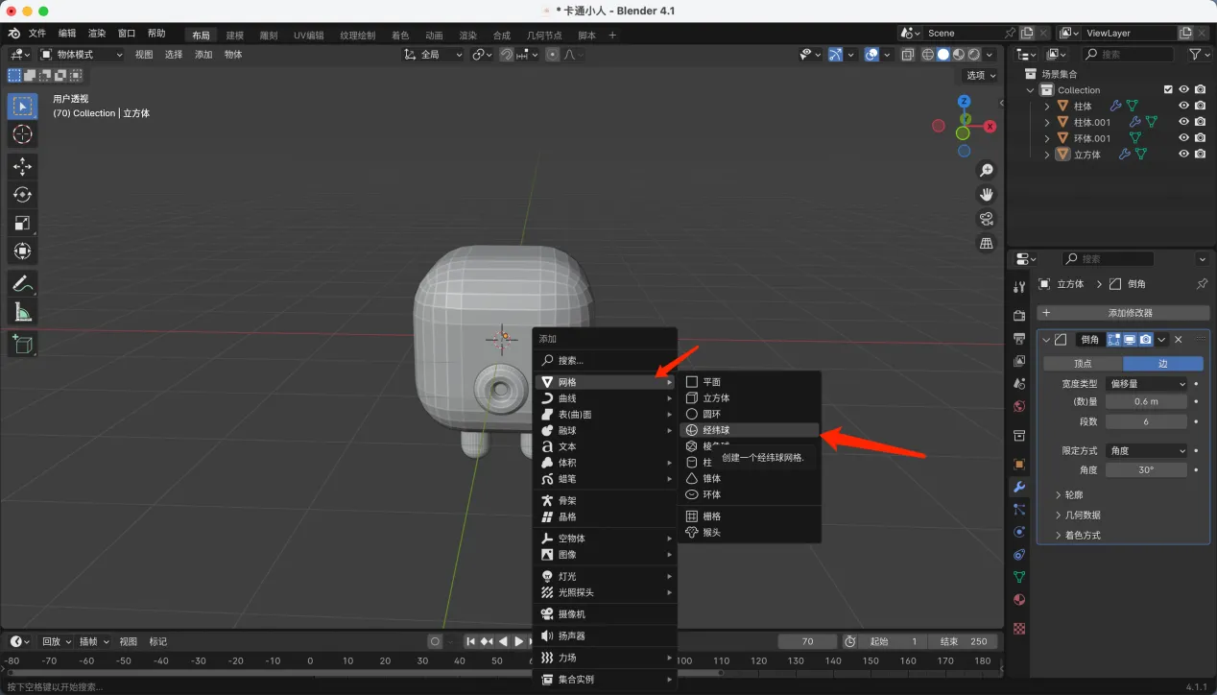Viewport: 1217px width, 695px height.
Task: Click the current frame field showing 70
Action: click(x=807, y=641)
